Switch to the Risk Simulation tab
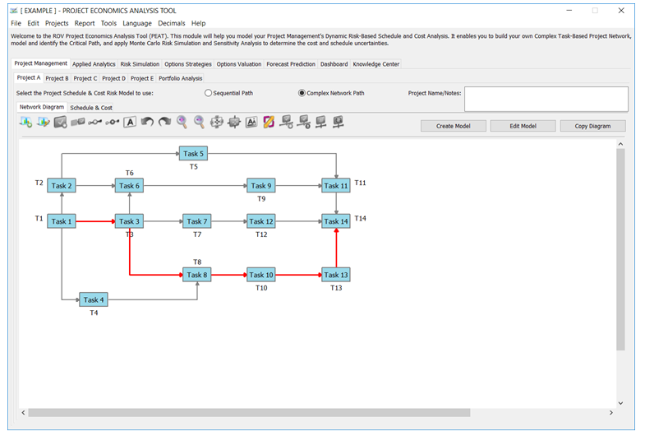Image resolution: width=645 pixels, height=436 pixels. [x=140, y=64]
